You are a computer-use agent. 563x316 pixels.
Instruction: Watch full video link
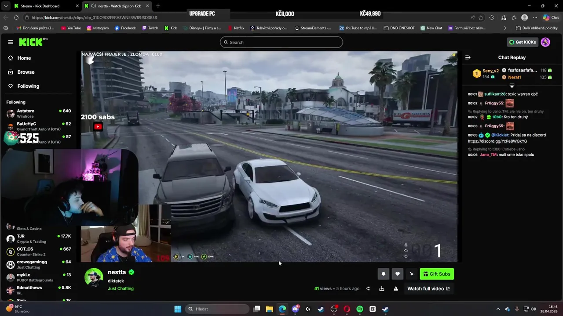[x=428, y=289]
